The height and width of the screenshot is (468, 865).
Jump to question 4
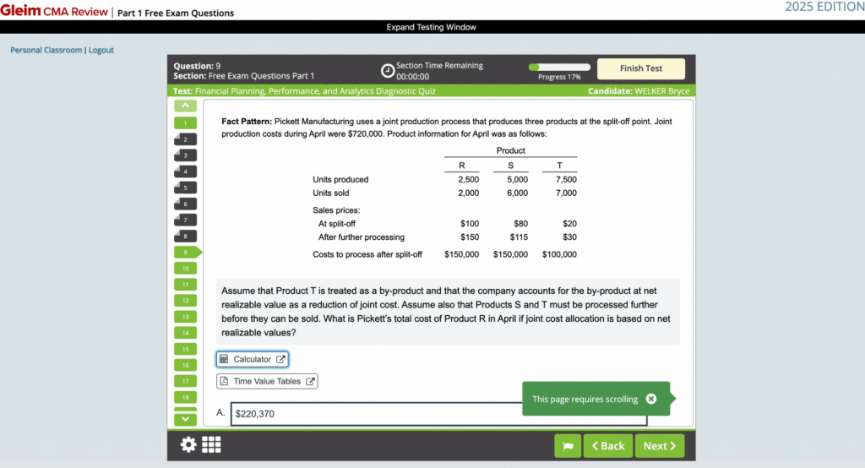click(185, 171)
